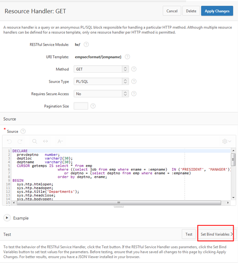Click the Cancel button
The height and width of the screenshot is (263, 238).
172,11
